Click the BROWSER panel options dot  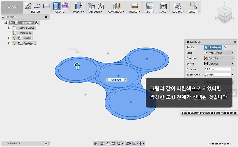pos(46,17)
